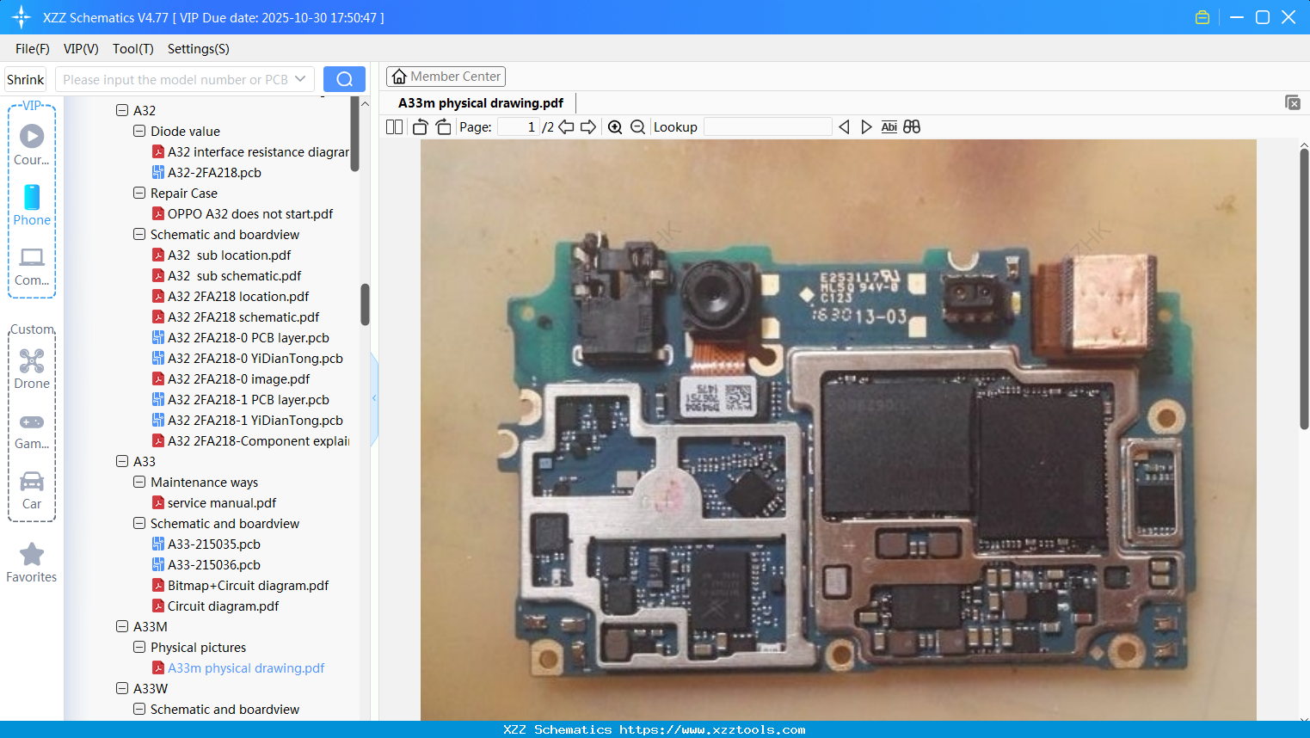Click the binoculars search icon

click(912, 127)
